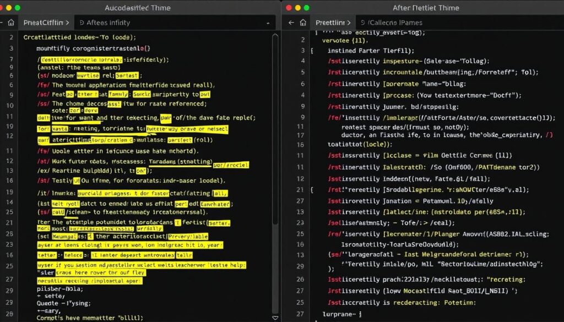Click the line 'Quadte -l'ysing;'
Screen dimensions: 564x322
(x=64, y=303)
